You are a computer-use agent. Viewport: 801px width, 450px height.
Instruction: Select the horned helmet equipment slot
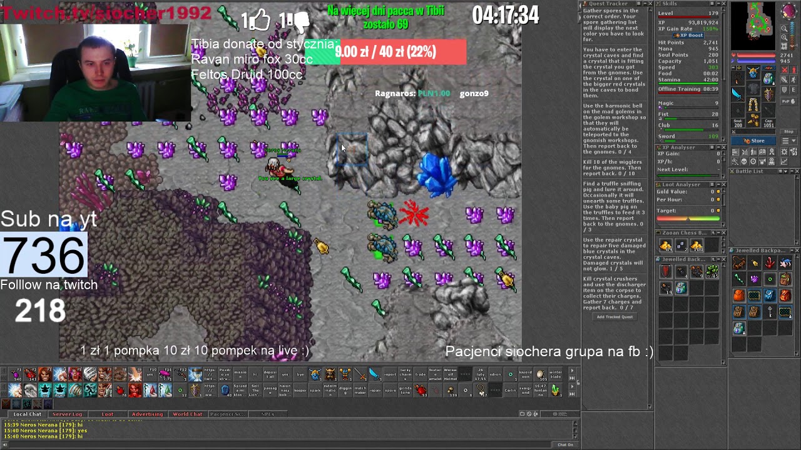coord(753,72)
